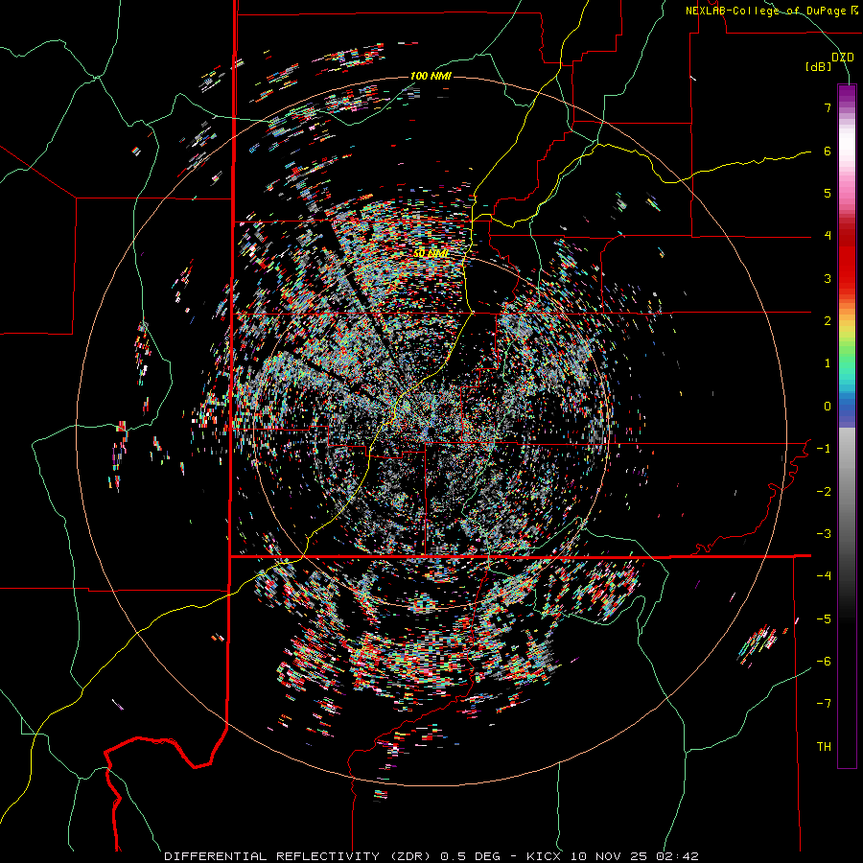Screen dimensions: 863x863
Task: Click the TH threshold label on scale
Action: pos(824,747)
